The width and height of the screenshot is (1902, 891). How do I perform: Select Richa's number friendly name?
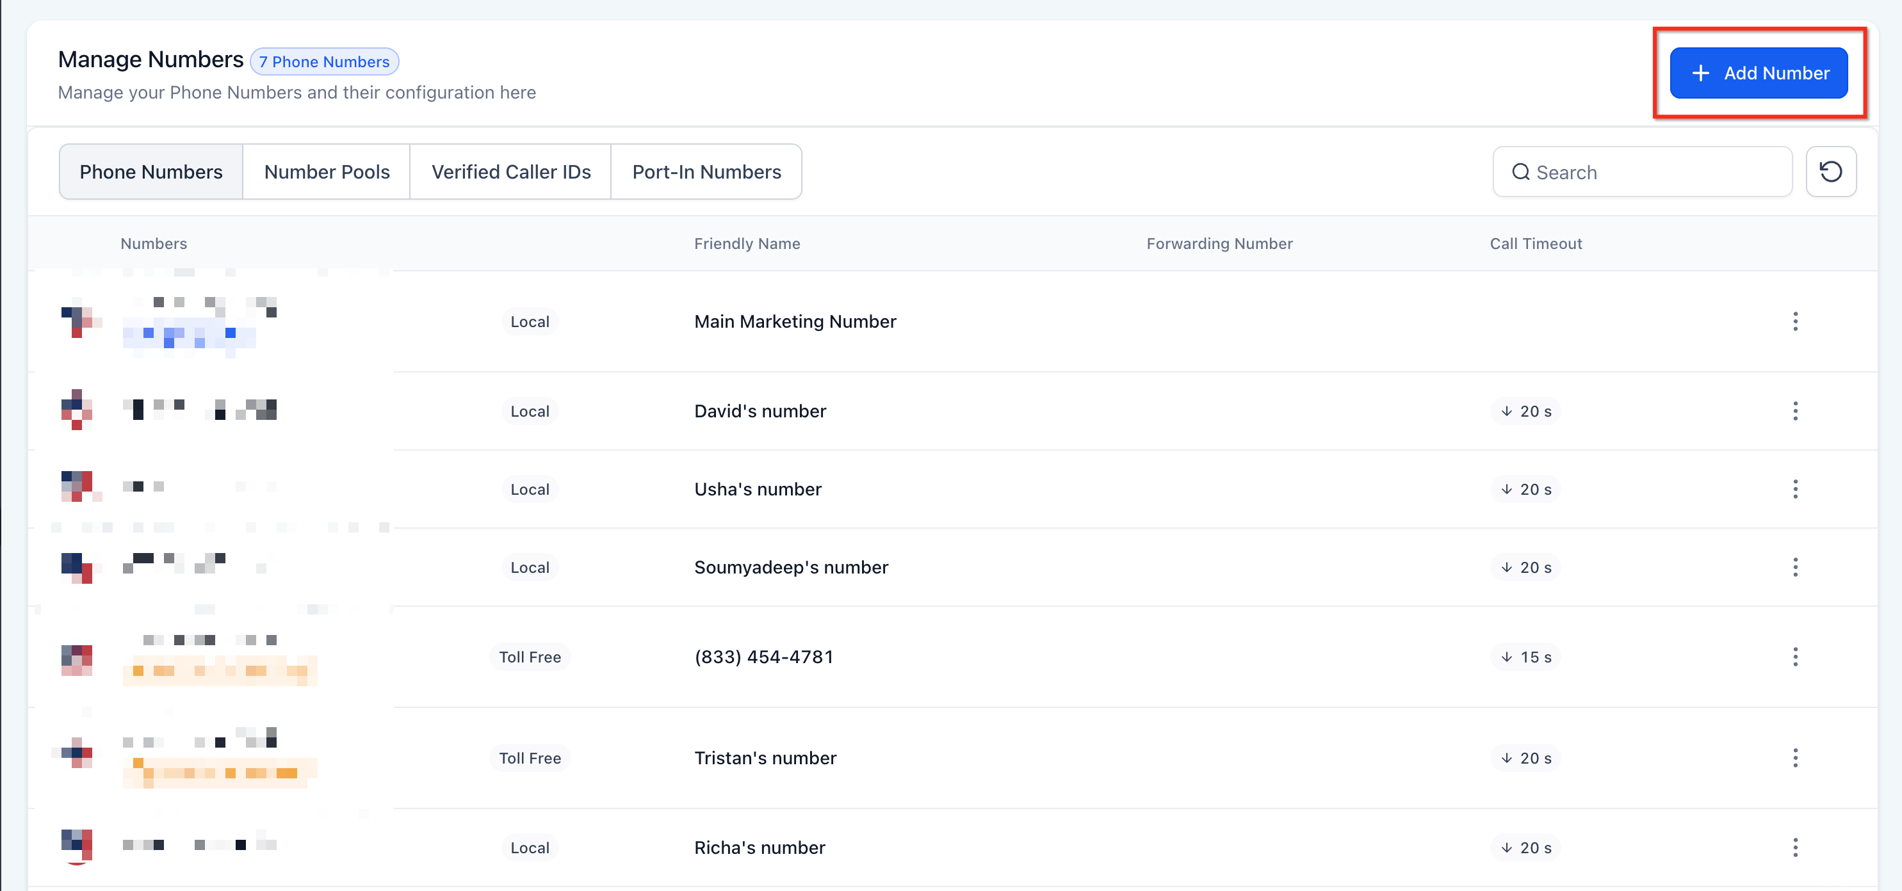point(760,847)
